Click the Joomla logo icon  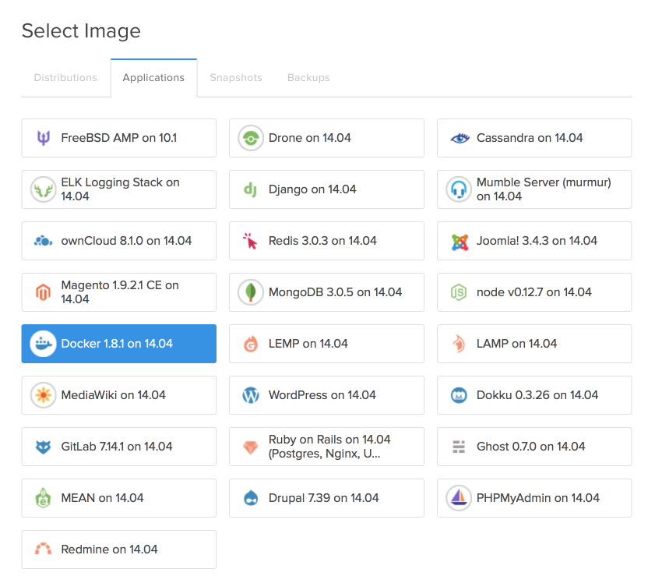[459, 242]
